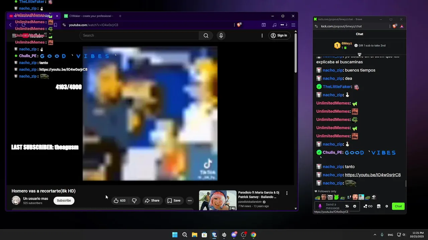
Task: Click the media control music note icon
Action: [275, 25]
